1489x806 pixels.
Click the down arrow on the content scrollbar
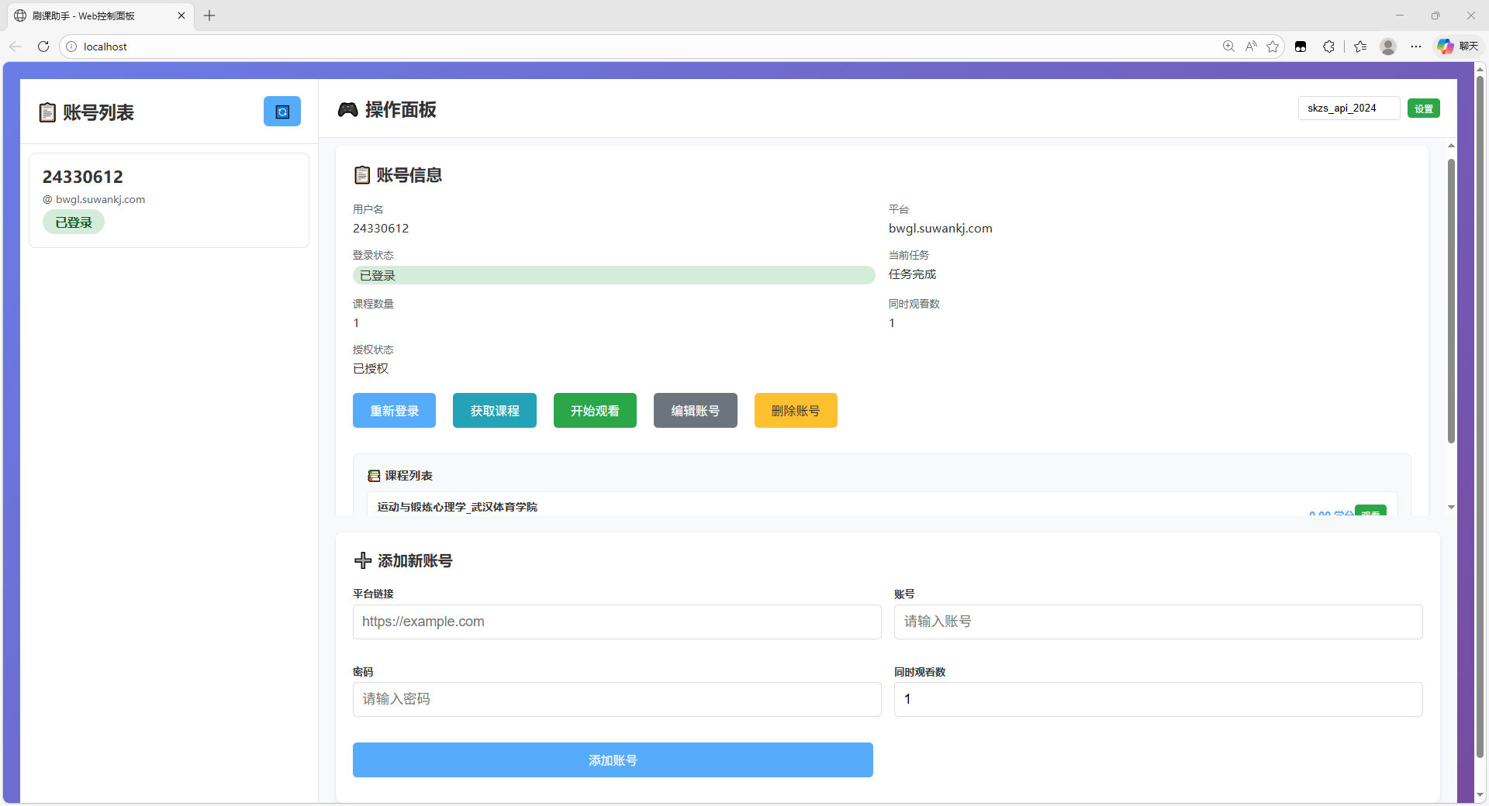click(1450, 507)
